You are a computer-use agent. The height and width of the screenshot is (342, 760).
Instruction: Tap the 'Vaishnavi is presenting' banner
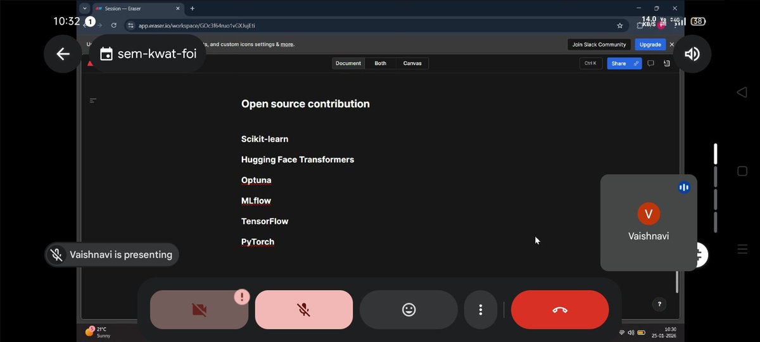111,255
